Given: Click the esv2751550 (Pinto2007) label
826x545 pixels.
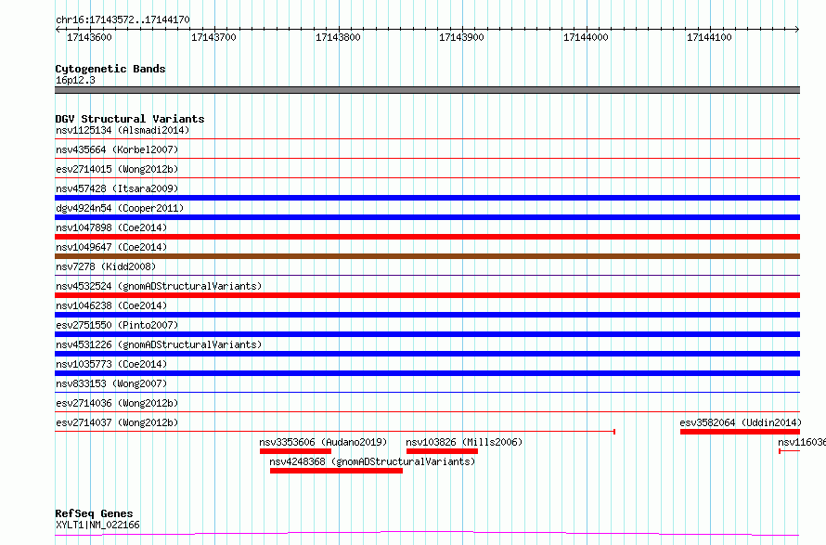Looking at the screenshot, I should point(117,325).
